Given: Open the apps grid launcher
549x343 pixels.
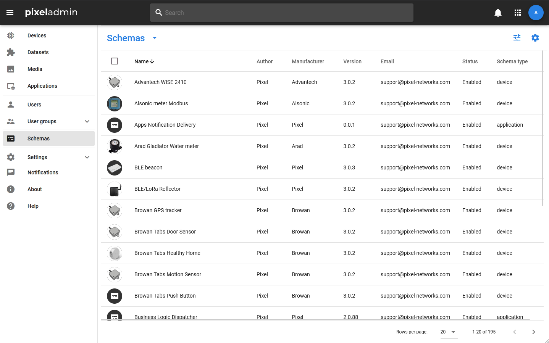Looking at the screenshot, I should point(518,13).
